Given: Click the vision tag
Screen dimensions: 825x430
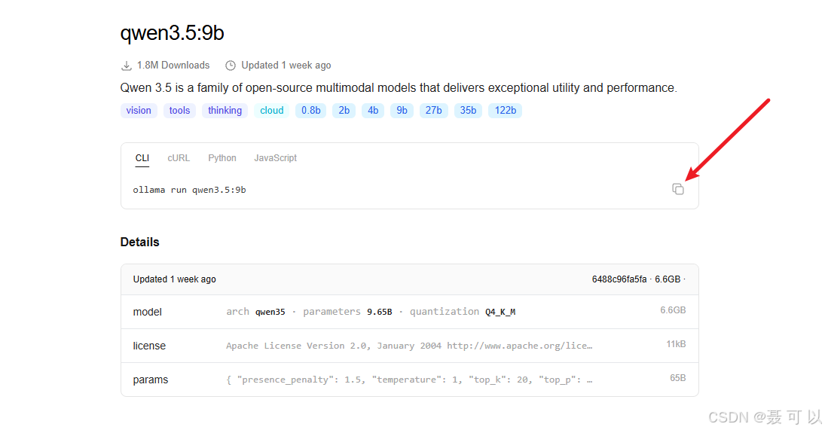Looking at the screenshot, I should click(139, 111).
